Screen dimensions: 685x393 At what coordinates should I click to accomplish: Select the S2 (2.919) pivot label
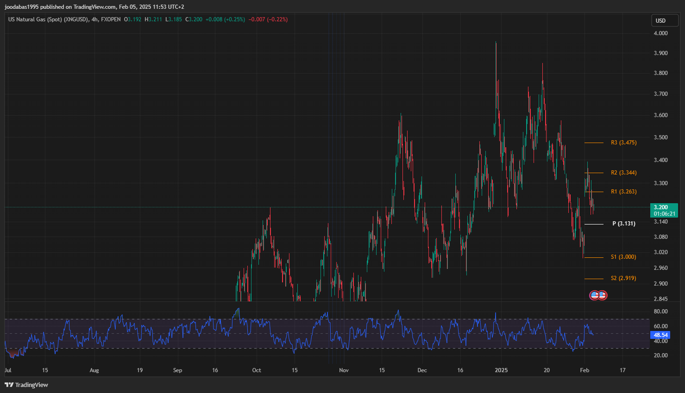(623, 278)
